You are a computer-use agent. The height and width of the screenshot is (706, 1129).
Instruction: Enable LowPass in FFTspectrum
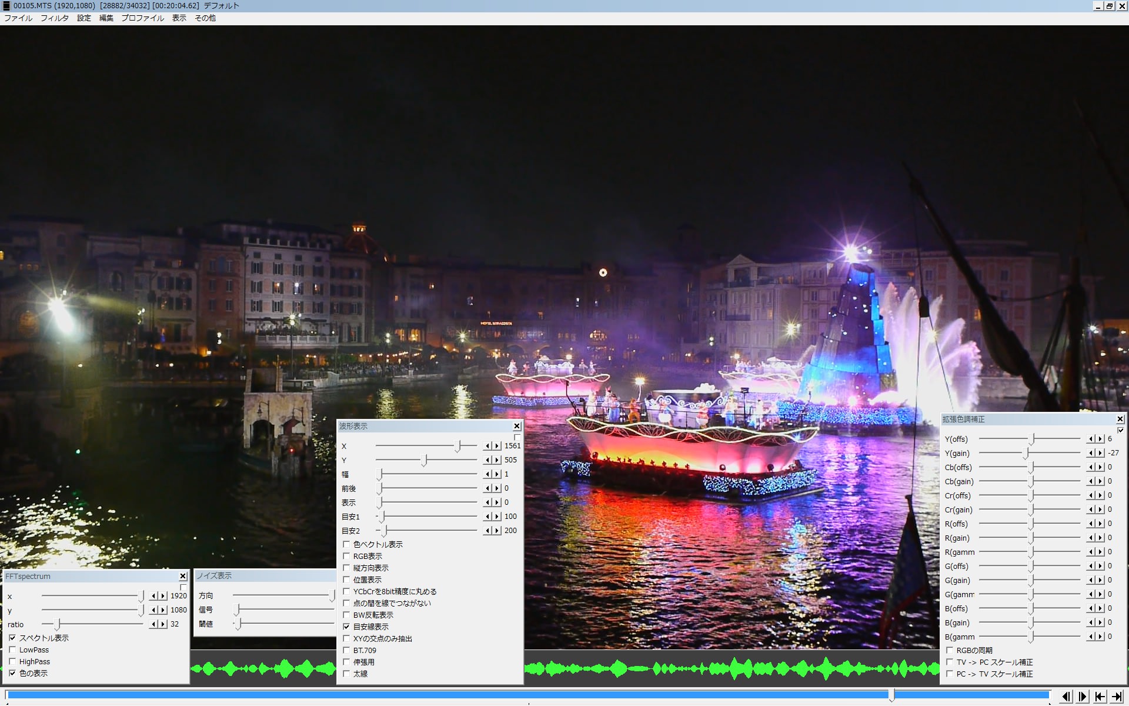pos(12,650)
